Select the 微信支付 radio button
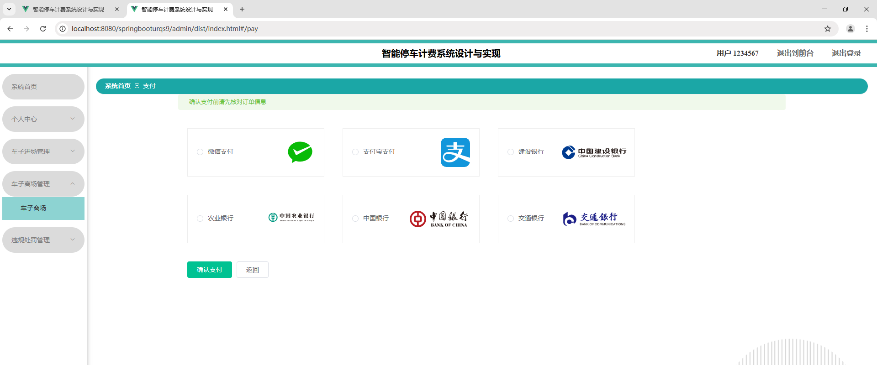 click(x=200, y=152)
